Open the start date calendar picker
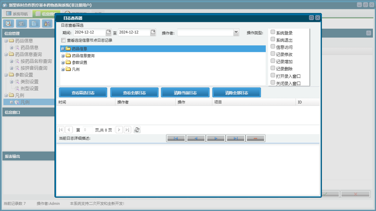 point(109,32)
